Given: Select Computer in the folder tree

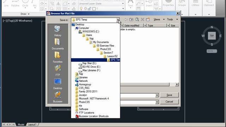Looking at the screenshot, I should pos(82,28).
